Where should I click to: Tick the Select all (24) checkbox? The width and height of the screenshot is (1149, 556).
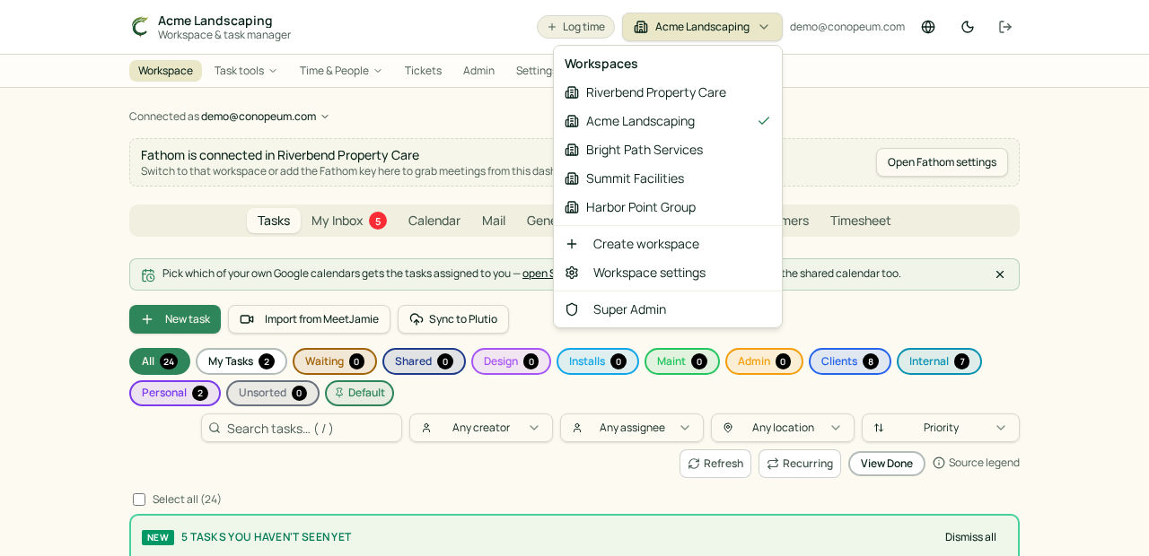[x=139, y=500]
